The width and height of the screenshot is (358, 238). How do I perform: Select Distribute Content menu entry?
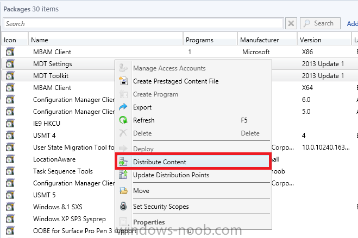193,162
